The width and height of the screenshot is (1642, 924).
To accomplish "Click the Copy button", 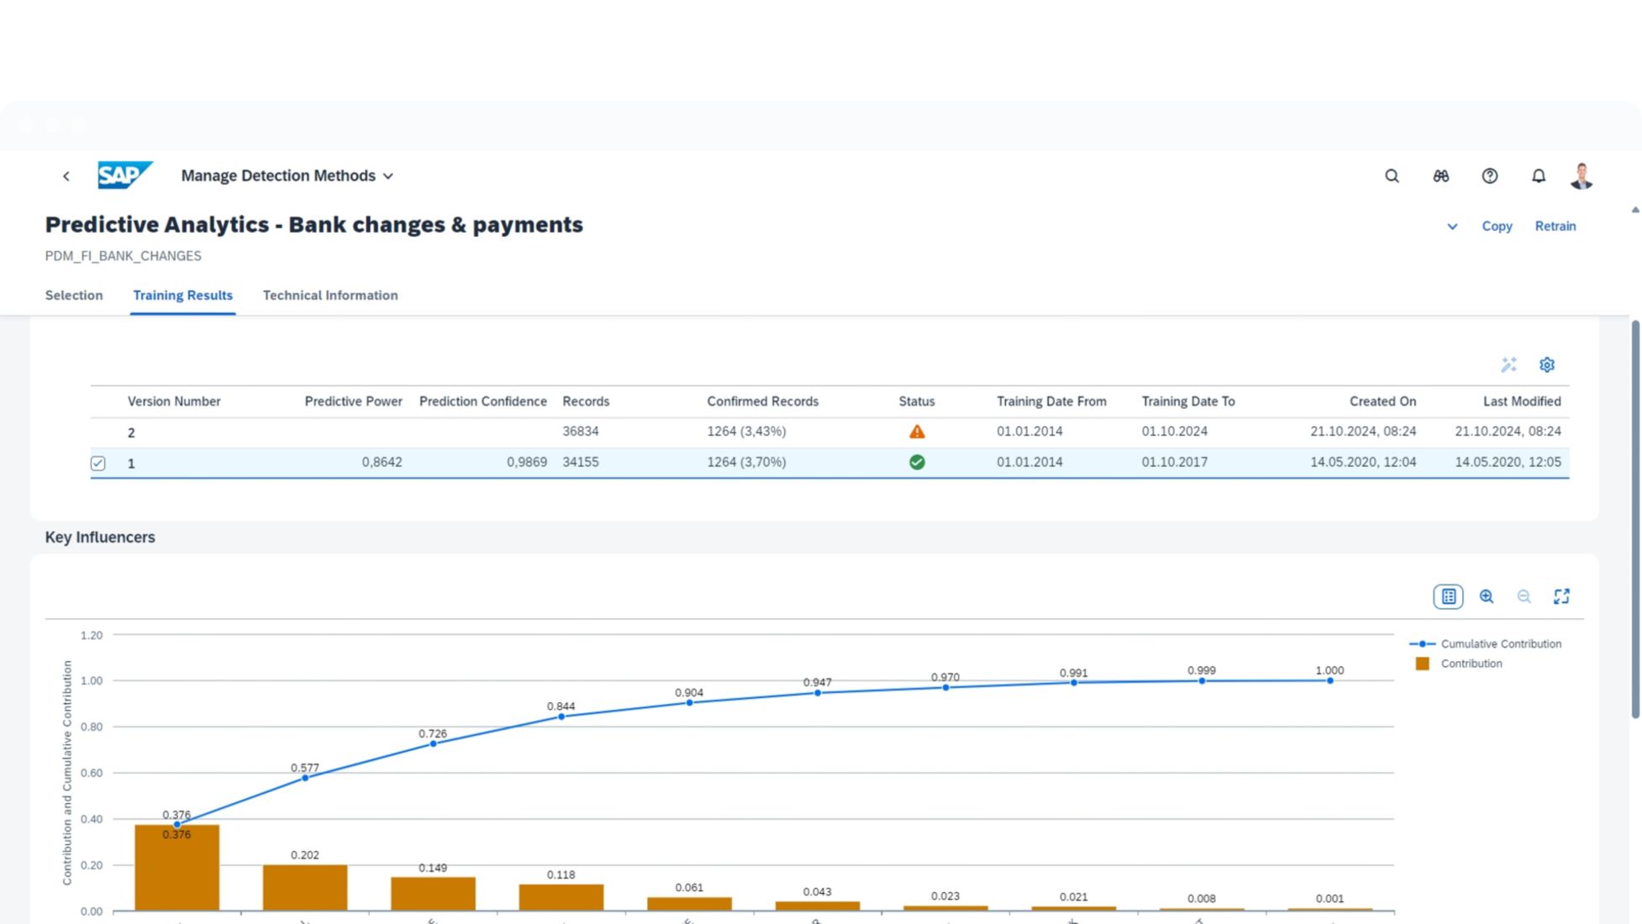I will coord(1496,226).
